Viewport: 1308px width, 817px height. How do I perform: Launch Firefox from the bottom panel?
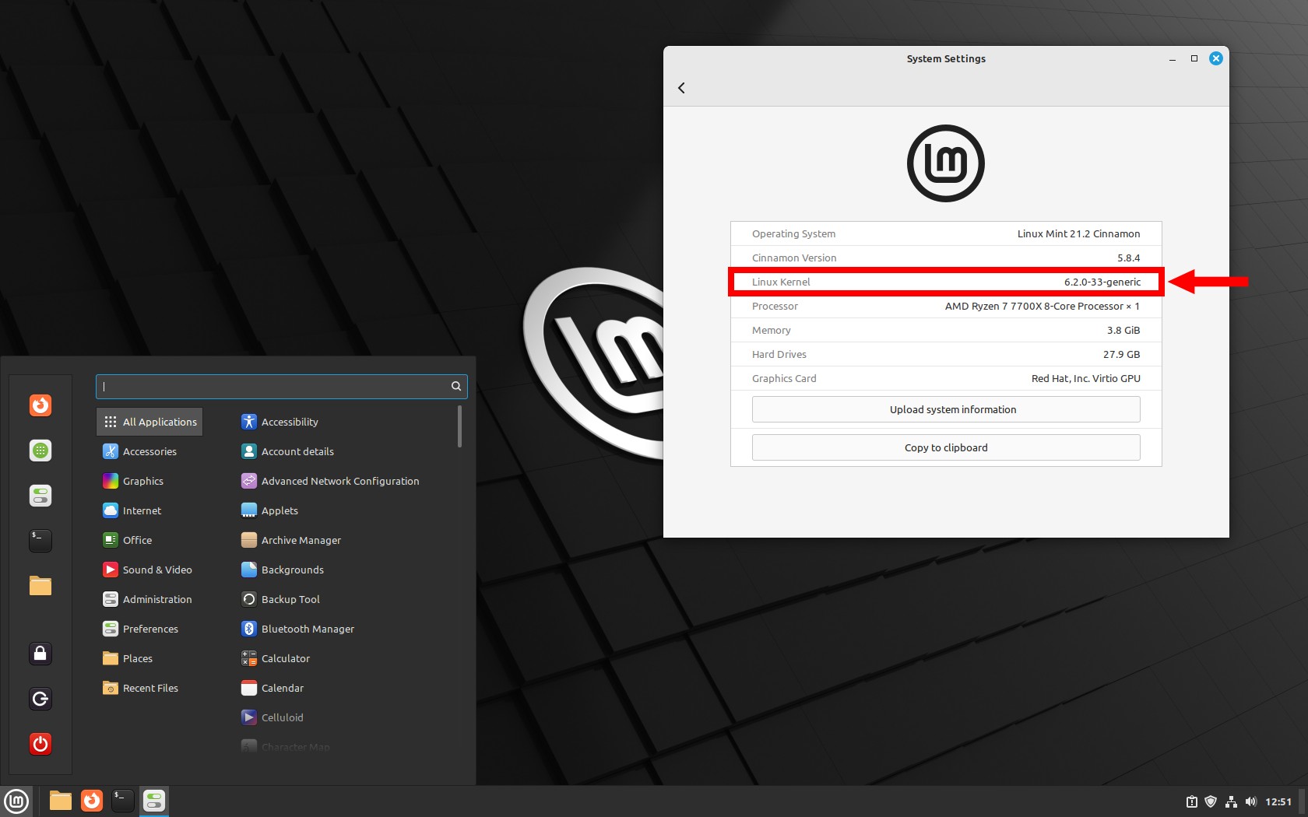click(x=92, y=801)
